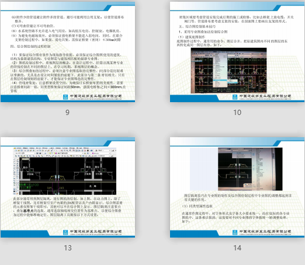Click the number label 9 under slide
This screenshot has width=305, height=265.
67,112
